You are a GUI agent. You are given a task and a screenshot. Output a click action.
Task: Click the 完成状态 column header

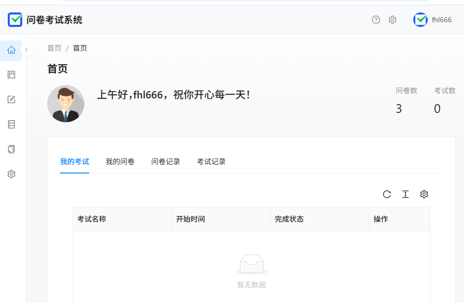coord(320,219)
